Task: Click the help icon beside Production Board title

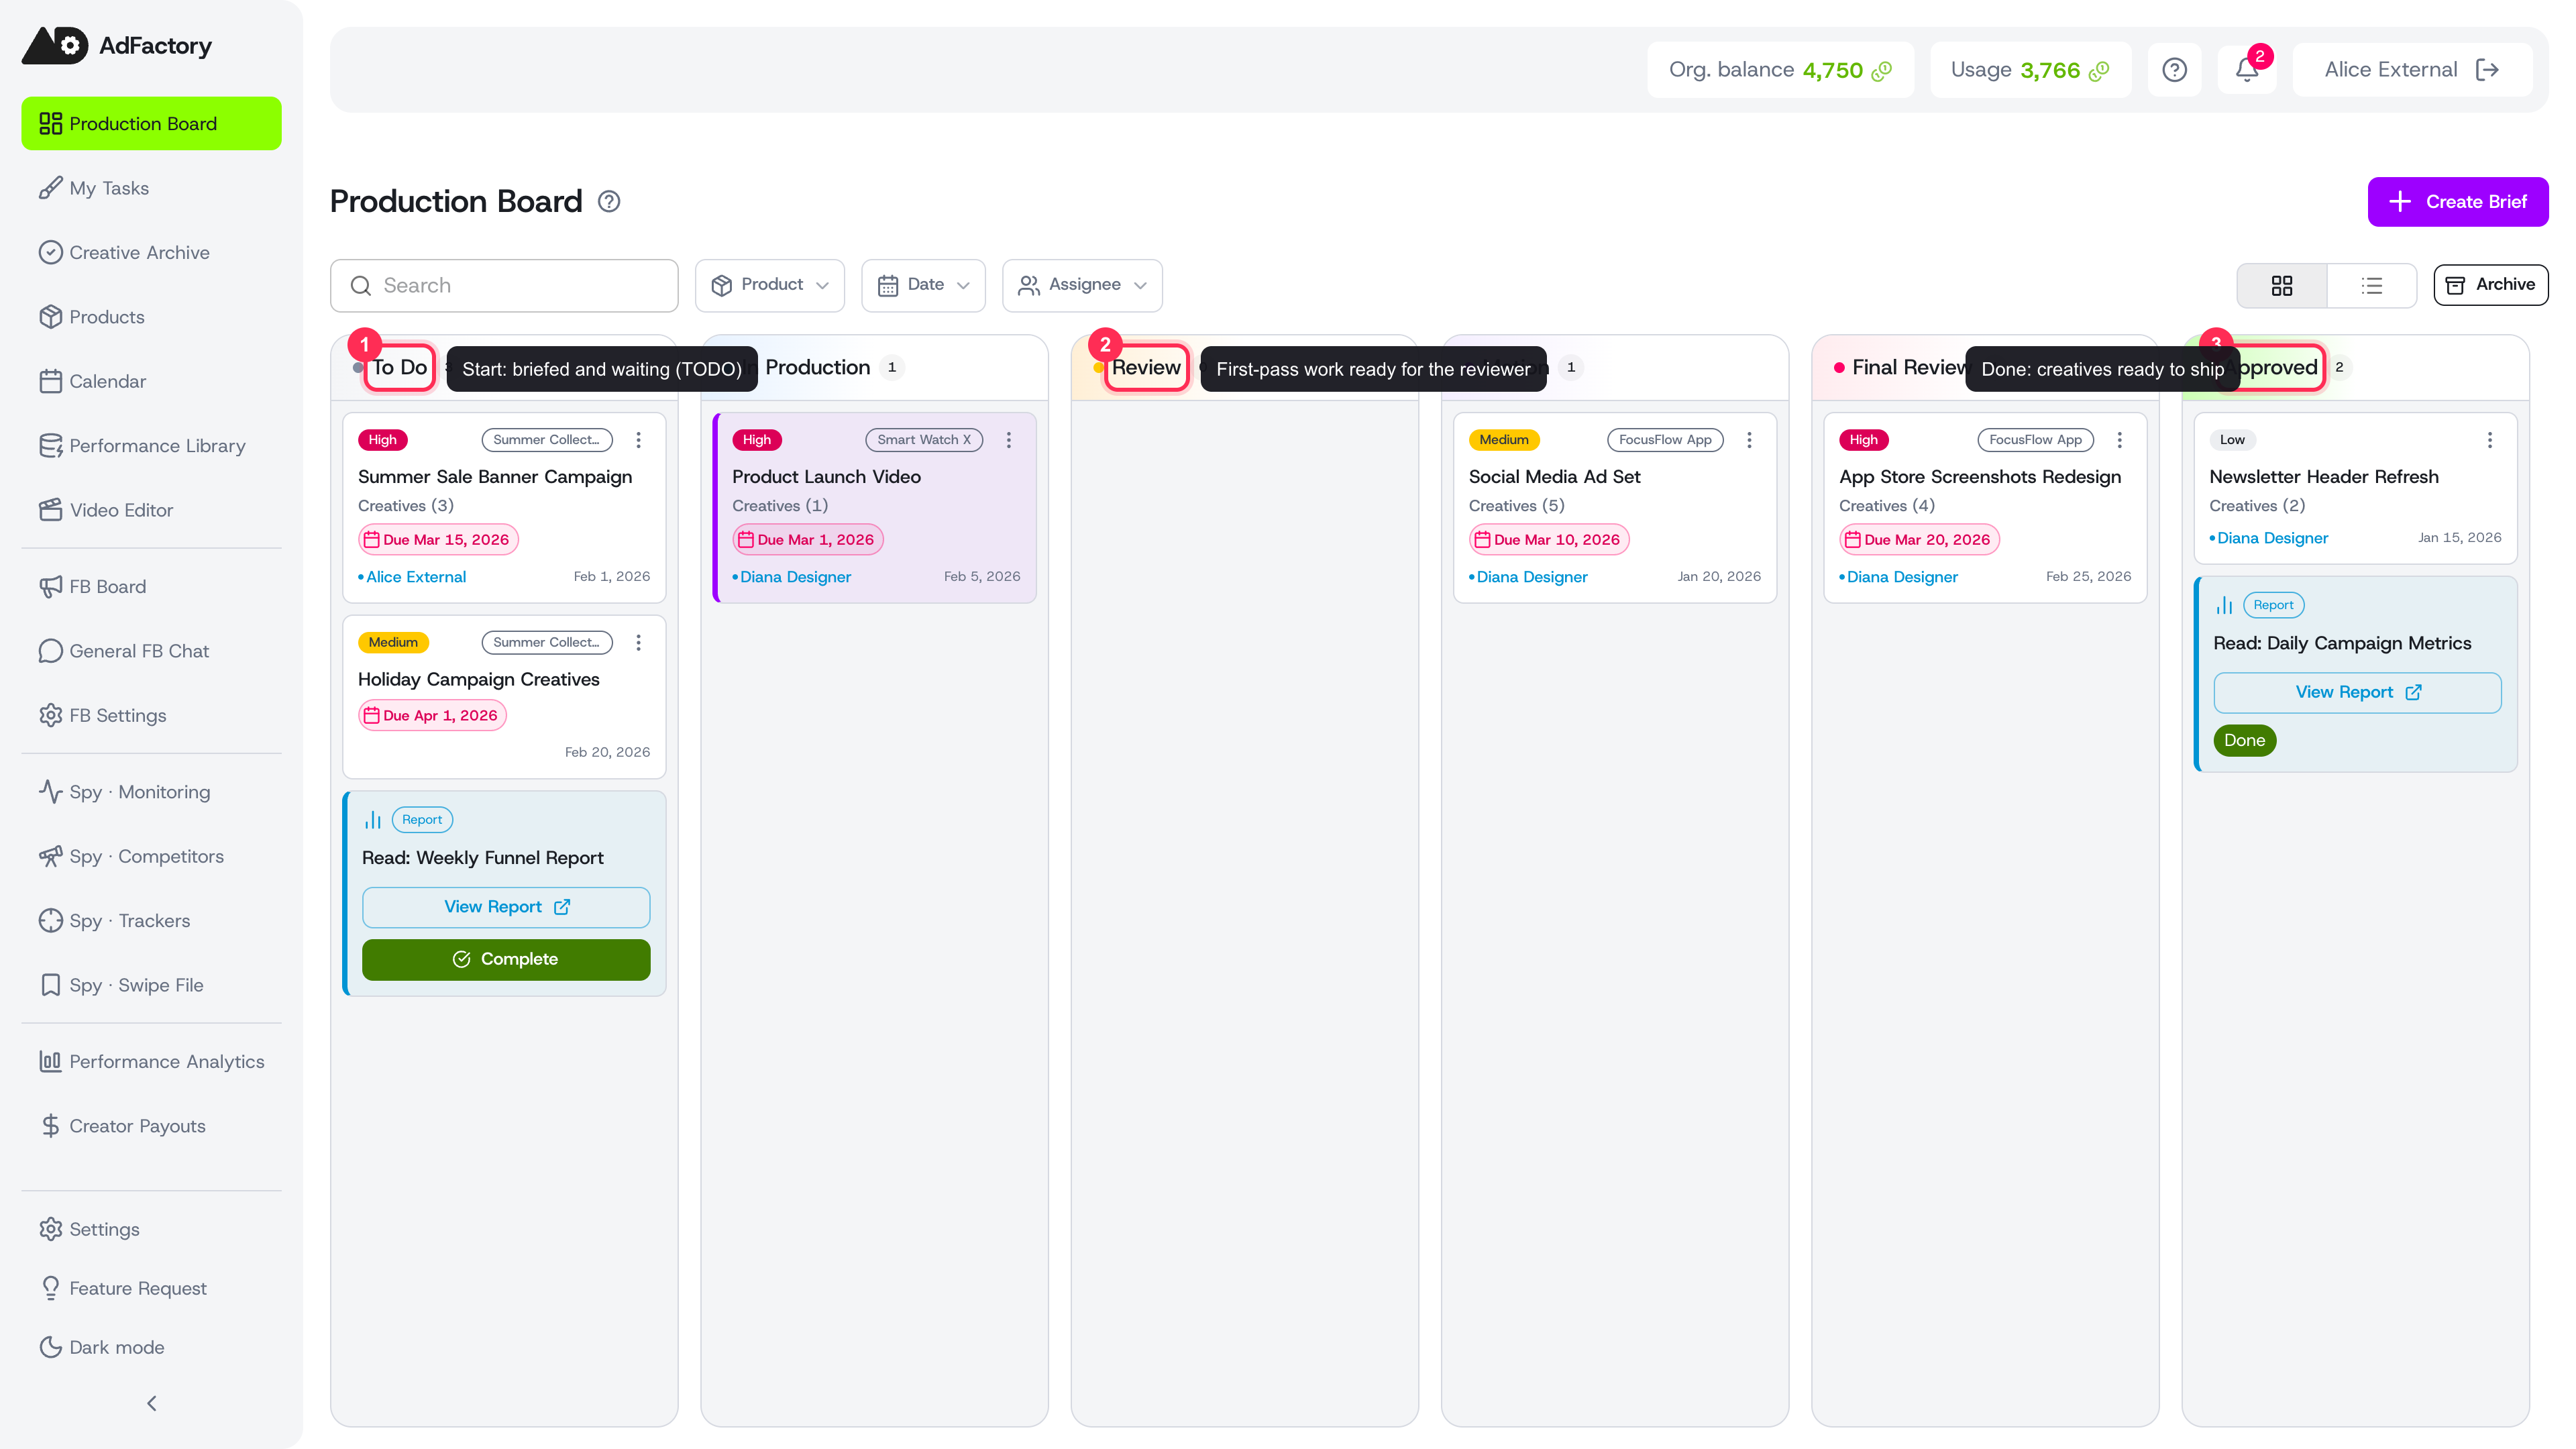Action: [609, 202]
